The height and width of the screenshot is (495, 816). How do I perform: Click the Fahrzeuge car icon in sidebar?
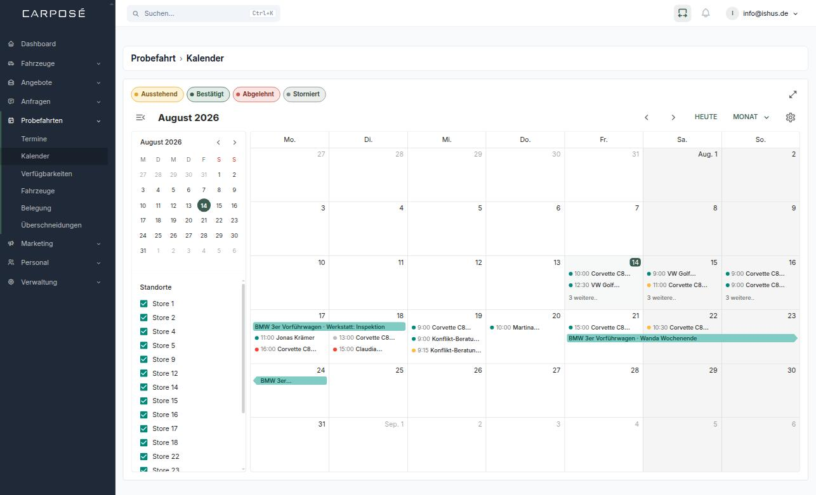click(x=11, y=63)
